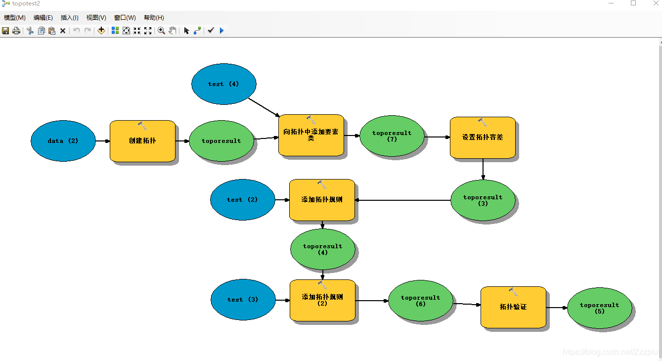The width and height of the screenshot is (662, 361).
Task: Open the 窗口(W) menu
Action: 125,18
